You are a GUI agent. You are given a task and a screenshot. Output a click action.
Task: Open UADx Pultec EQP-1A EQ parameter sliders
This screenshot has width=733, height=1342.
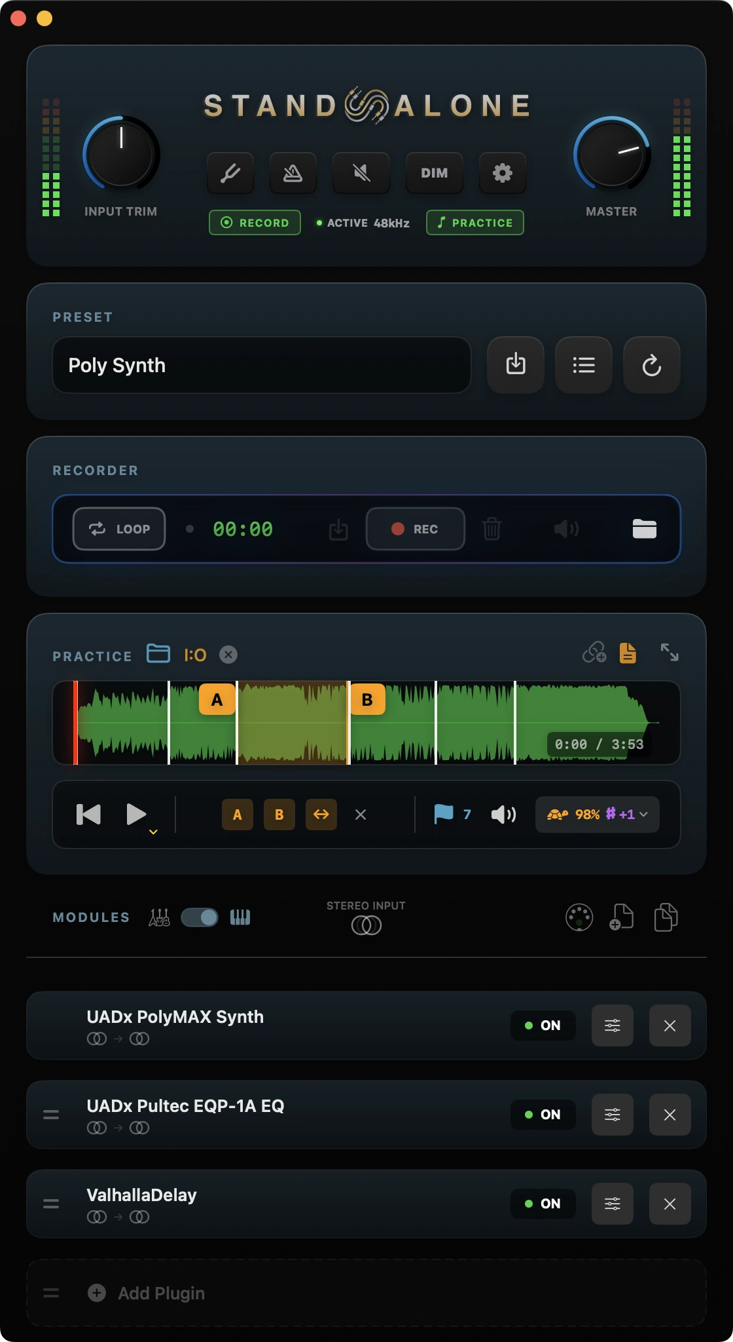point(613,1115)
